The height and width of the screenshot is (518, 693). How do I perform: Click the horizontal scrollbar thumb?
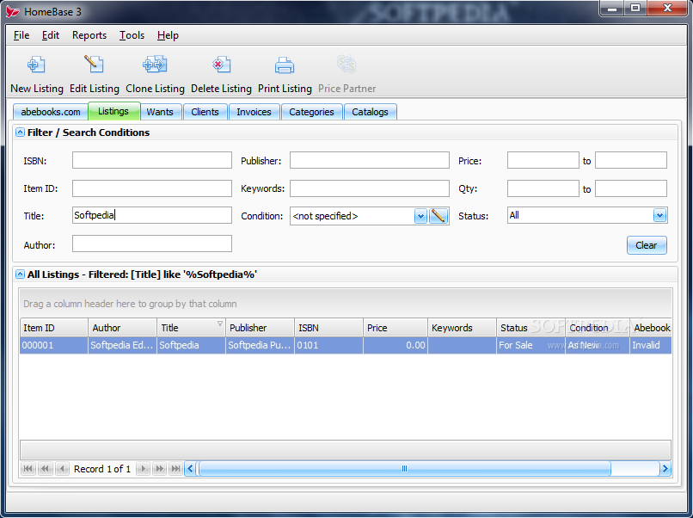404,469
